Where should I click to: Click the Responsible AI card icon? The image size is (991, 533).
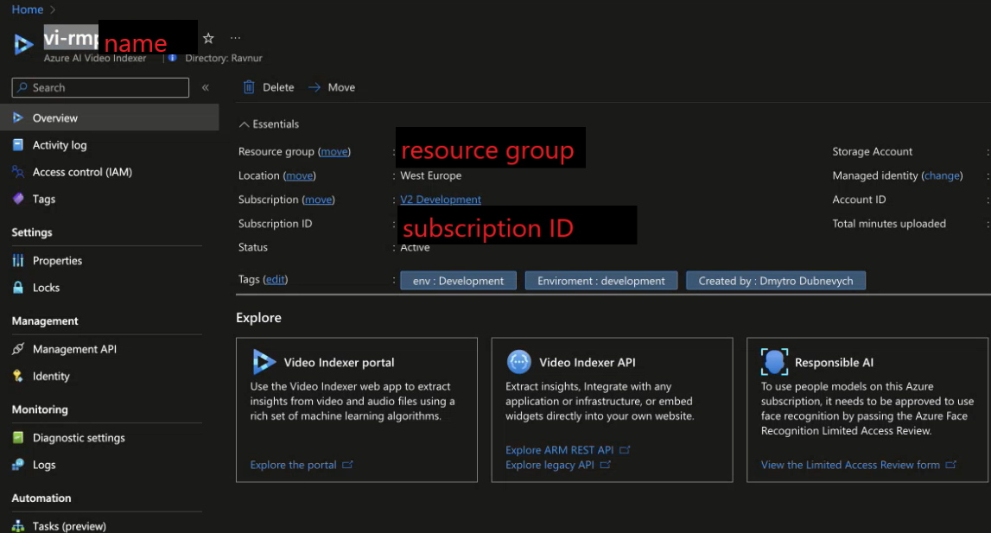pos(774,362)
